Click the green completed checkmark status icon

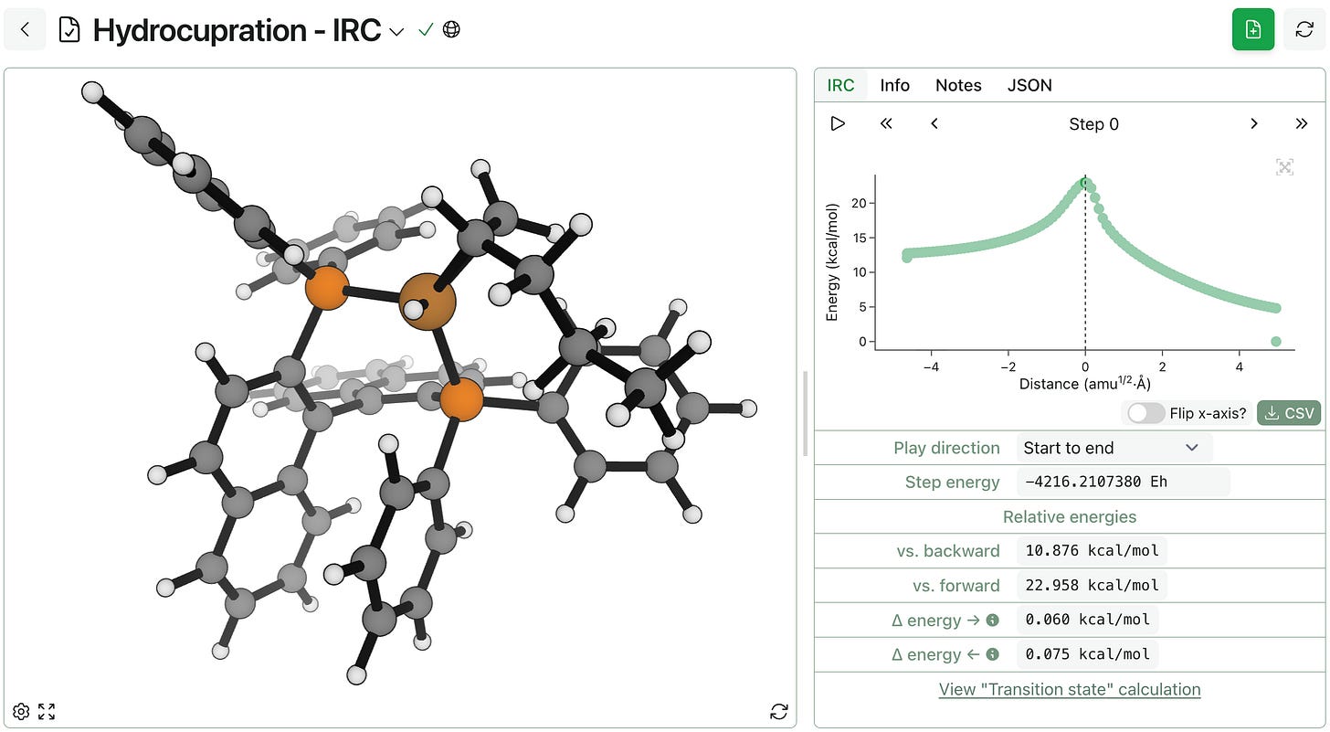click(425, 30)
